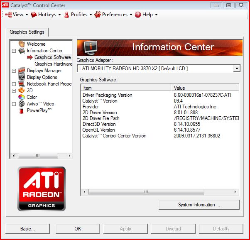This screenshot has width=250, height=240.
Task: Select the 2D Driver File Path row
Action: point(160,118)
